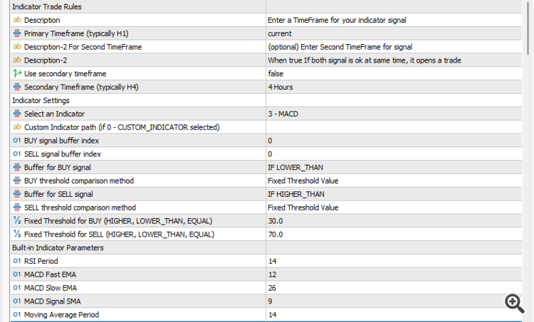Edit the MACD Fast EMA value 12
534x322 pixels.
click(x=392, y=274)
